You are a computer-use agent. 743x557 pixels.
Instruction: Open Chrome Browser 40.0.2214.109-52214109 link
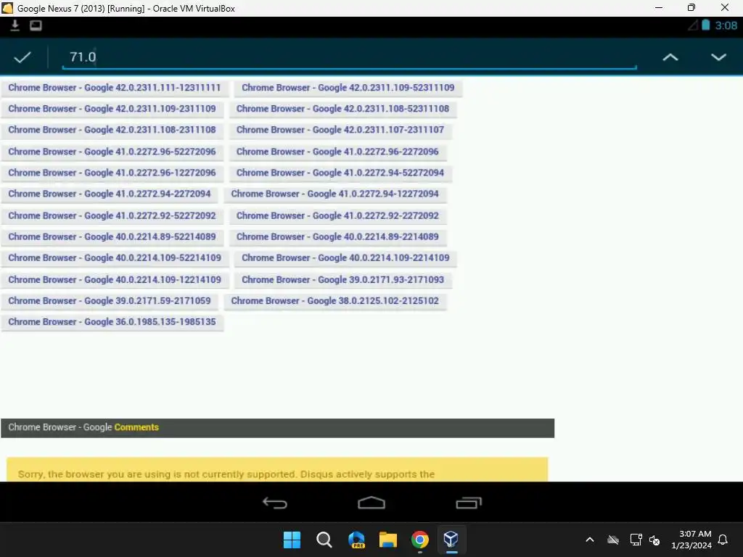(x=115, y=259)
